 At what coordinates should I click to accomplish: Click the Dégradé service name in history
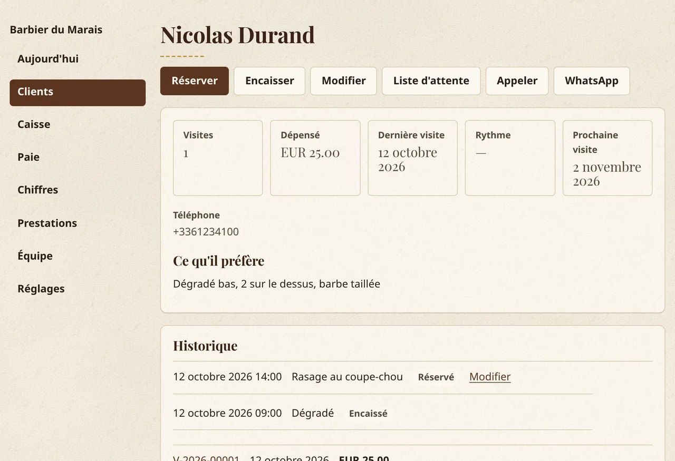point(313,413)
